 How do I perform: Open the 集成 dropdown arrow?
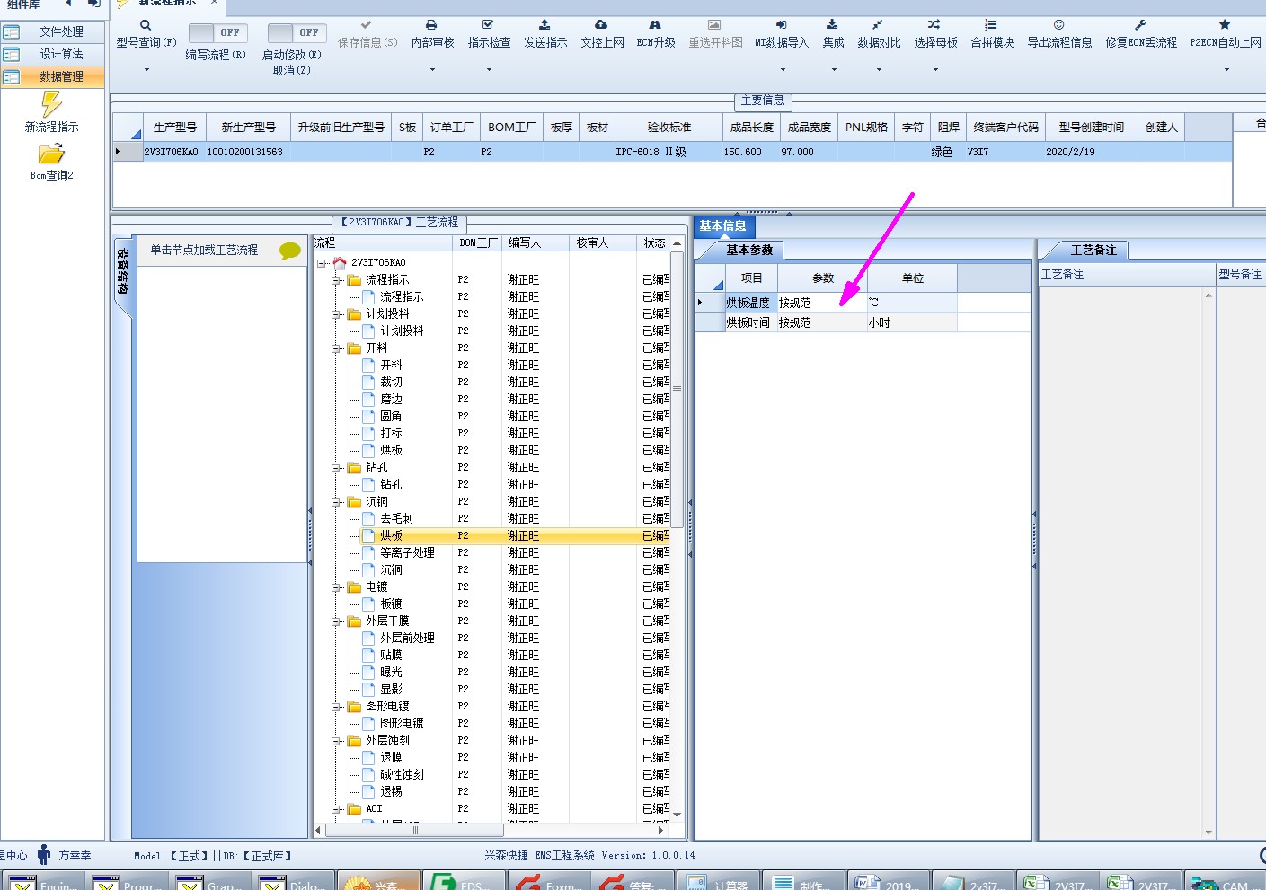(x=833, y=69)
